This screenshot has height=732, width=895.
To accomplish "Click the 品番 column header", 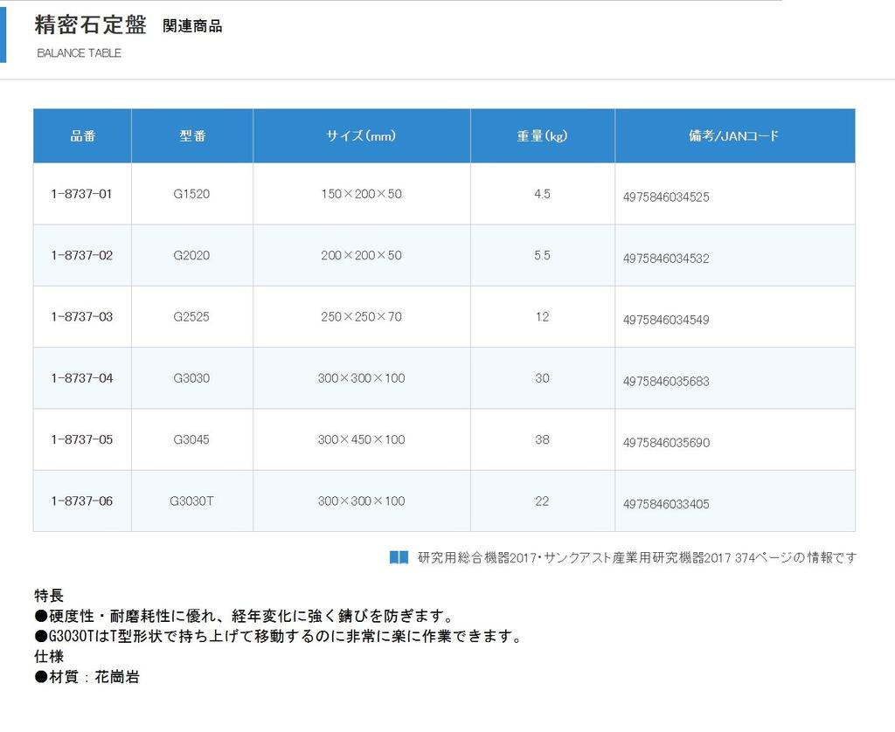I will [83, 136].
